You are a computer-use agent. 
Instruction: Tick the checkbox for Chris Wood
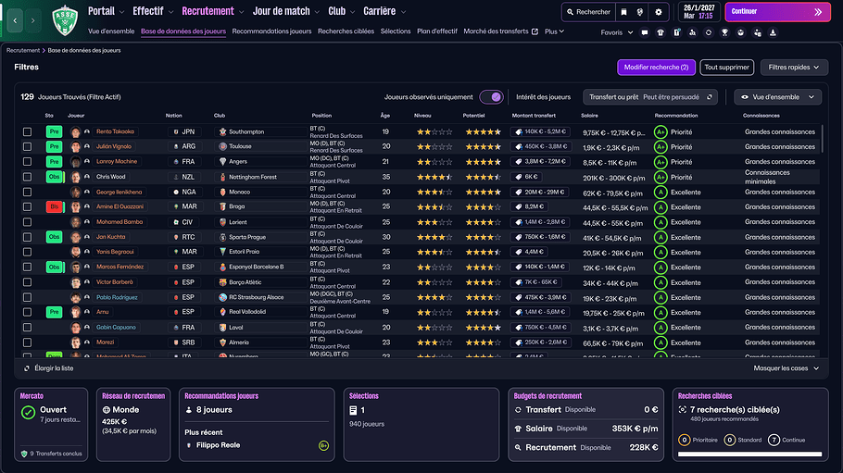(x=27, y=177)
